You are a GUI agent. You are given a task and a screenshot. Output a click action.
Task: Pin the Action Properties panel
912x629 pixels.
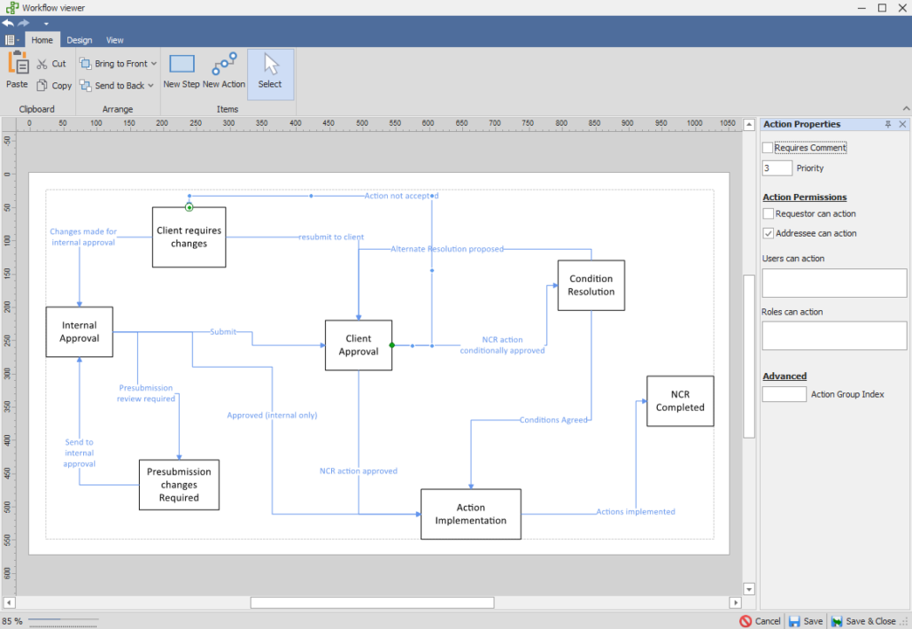coord(888,124)
